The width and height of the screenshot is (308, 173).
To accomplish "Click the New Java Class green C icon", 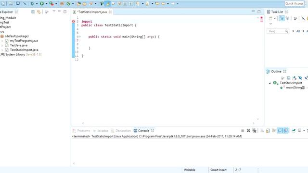I will pyautogui.click(x=68, y=3).
